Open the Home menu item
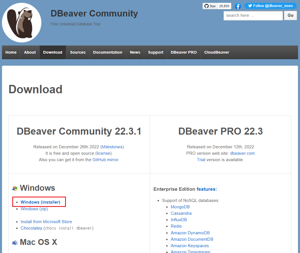The image size is (300, 253). 11,52
